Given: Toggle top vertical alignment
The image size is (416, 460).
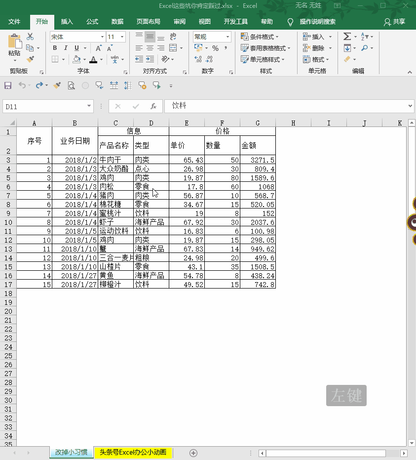Looking at the screenshot, I should [x=139, y=37].
